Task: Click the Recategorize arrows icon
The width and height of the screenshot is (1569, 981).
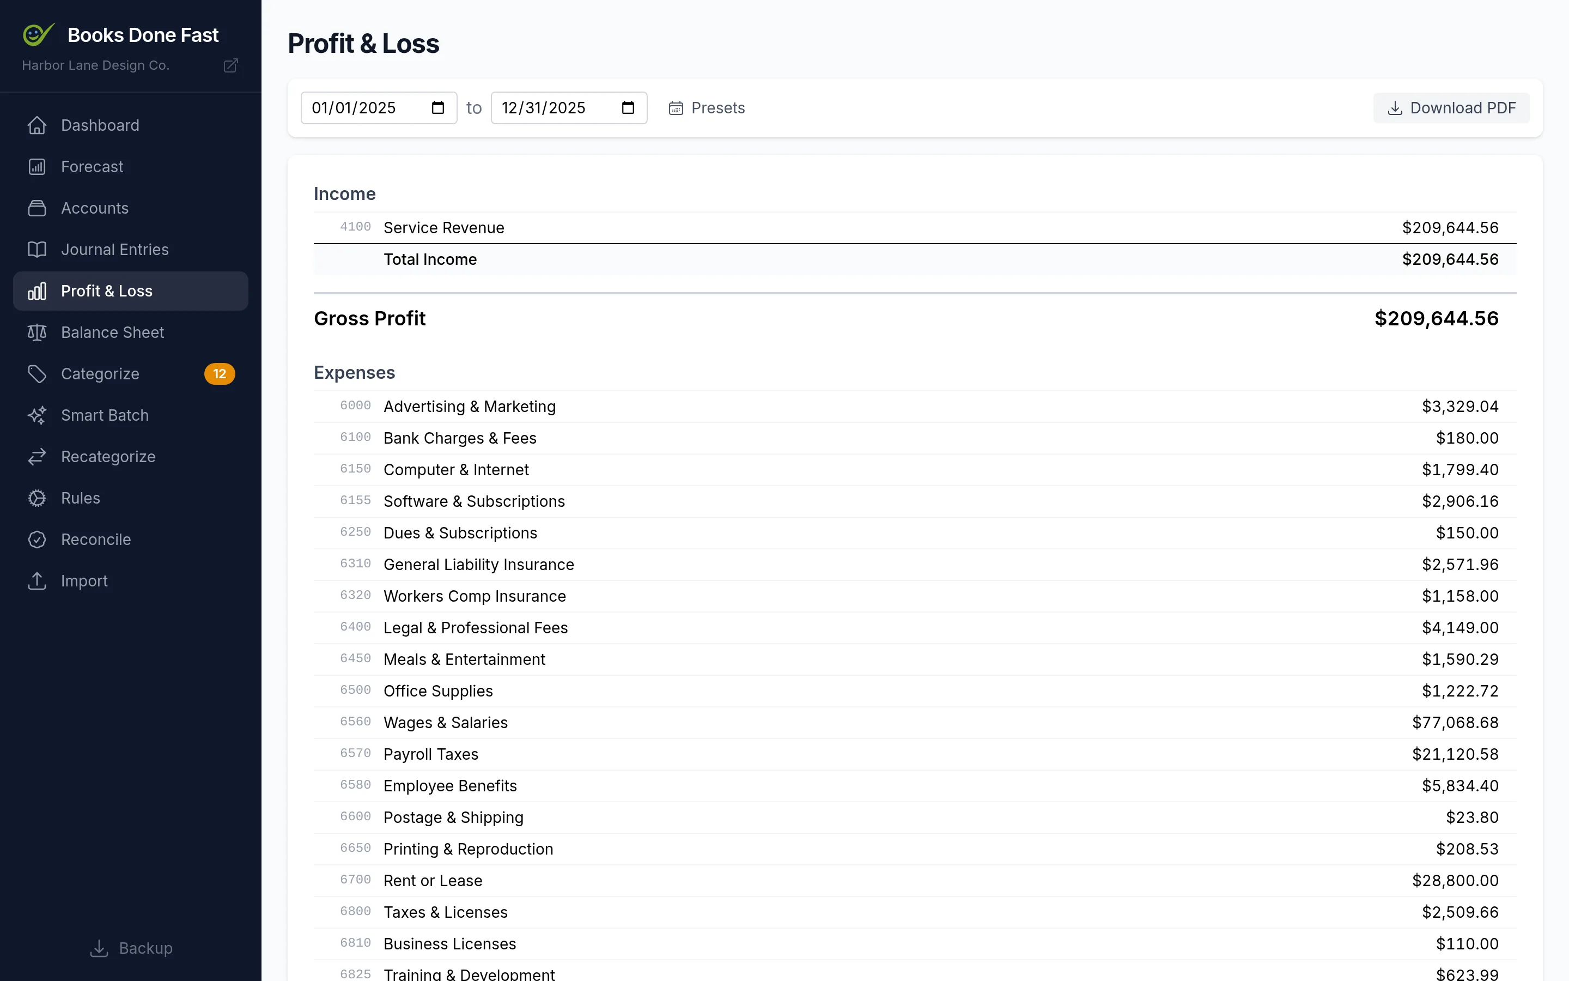Action: (x=37, y=457)
